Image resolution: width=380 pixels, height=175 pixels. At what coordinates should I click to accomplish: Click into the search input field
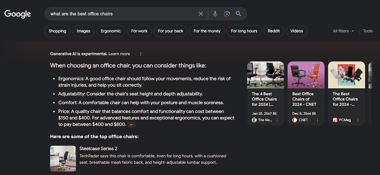coord(122,14)
